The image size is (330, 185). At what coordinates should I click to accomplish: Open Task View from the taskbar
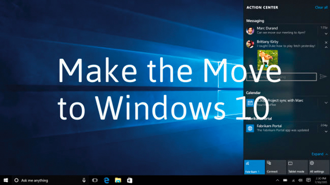[x=94, y=180]
